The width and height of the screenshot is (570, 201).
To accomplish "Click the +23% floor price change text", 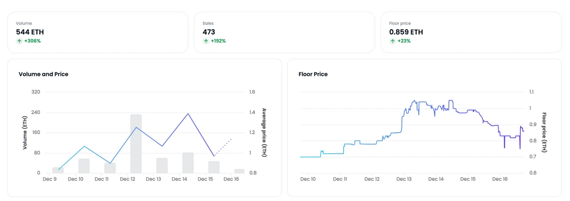I will click(x=404, y=41).
